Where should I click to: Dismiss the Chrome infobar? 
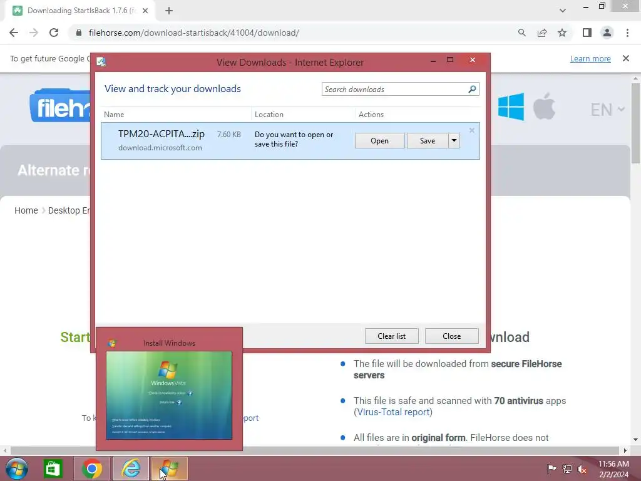pyautogui.click(x=626, y=58)
